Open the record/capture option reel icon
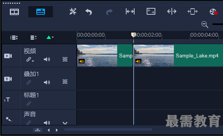The width and height of the screenshot is (223, 136). pos(214,12)
